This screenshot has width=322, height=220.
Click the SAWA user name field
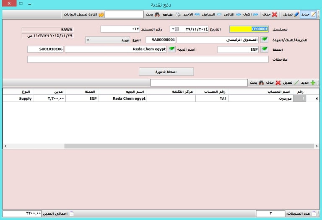[x=47, y=29]
